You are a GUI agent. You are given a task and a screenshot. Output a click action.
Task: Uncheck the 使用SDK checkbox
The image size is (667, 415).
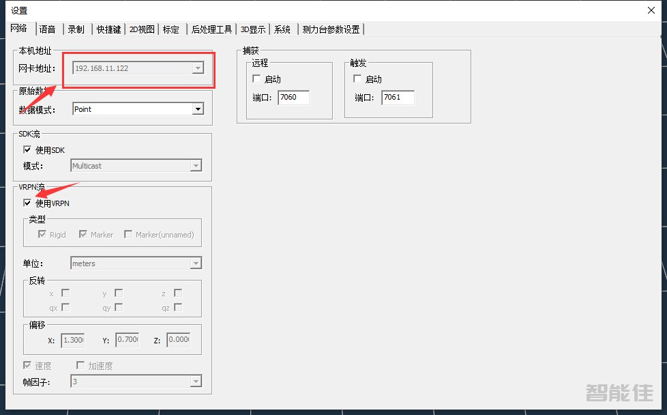(x=27, y=149)
